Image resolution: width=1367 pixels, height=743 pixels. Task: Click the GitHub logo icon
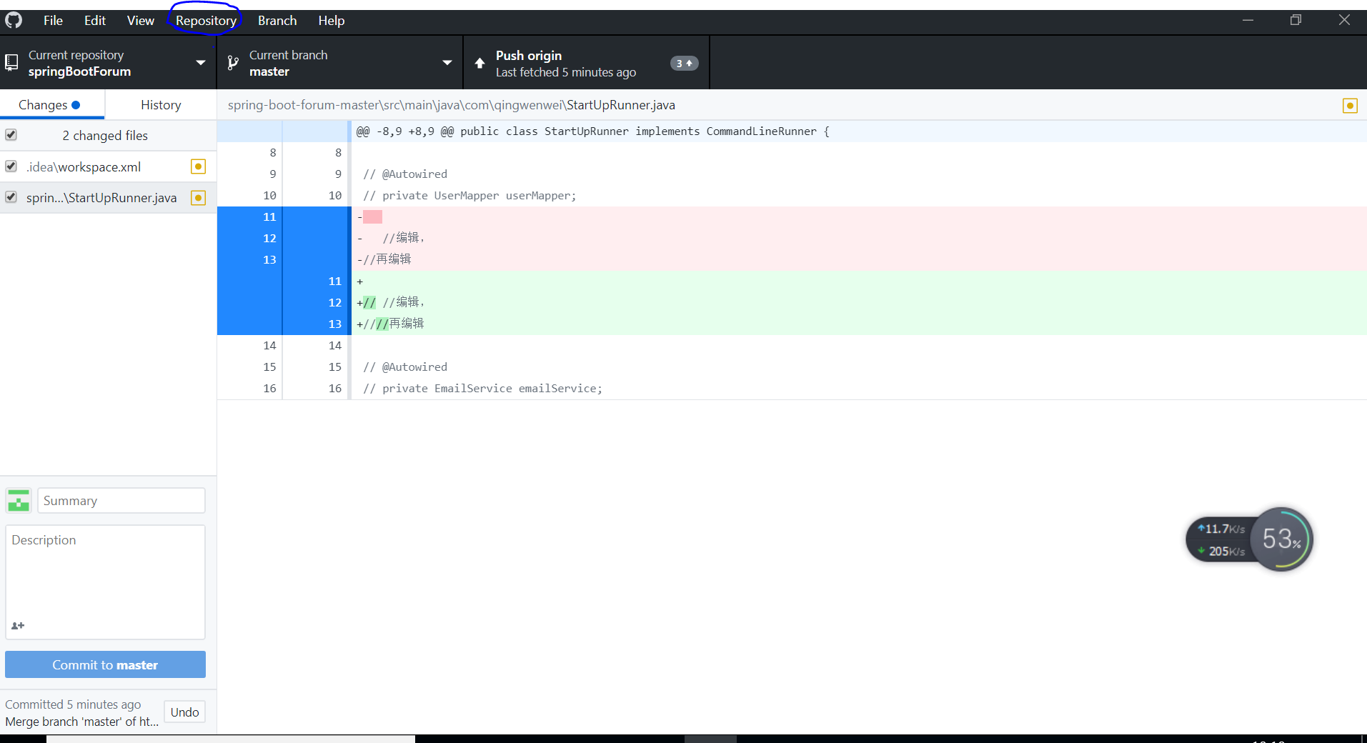coord(14,20)
